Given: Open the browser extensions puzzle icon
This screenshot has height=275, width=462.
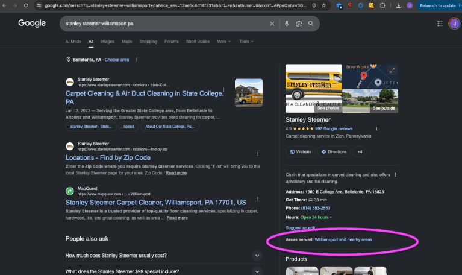Looking at the screenshot, I should (x=382, y=5).
